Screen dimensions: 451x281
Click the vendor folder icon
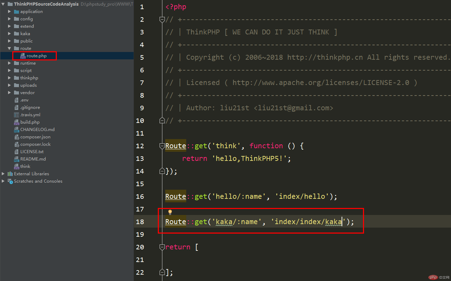coord(16,93)
